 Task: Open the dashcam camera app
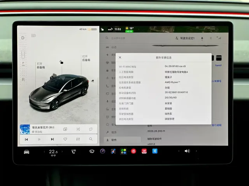tap(102, 151)
